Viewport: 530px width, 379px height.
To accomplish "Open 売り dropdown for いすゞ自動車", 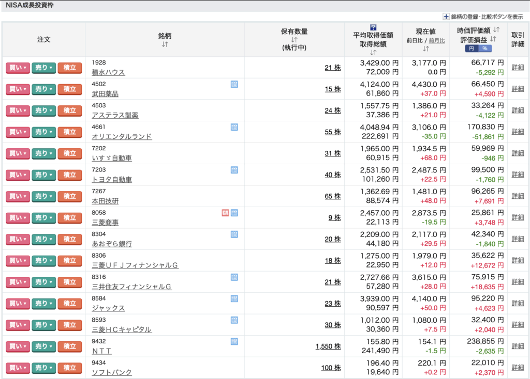I will [43, 153].
